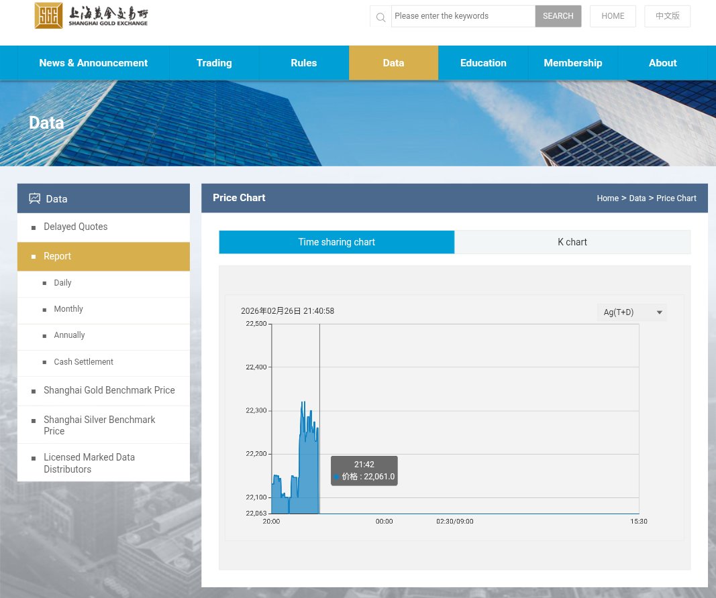Open the Rules menu
The height and width of the screenshot is (598, 716).
coord(304,63)
